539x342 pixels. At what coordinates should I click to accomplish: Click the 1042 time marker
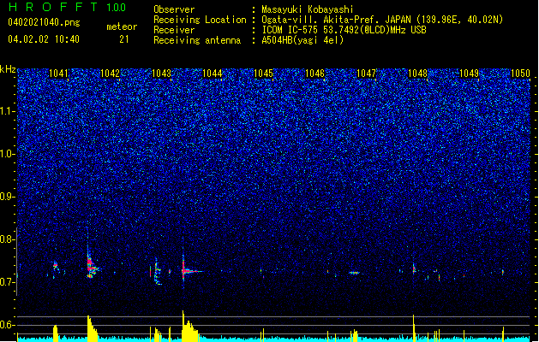[110, 74]
